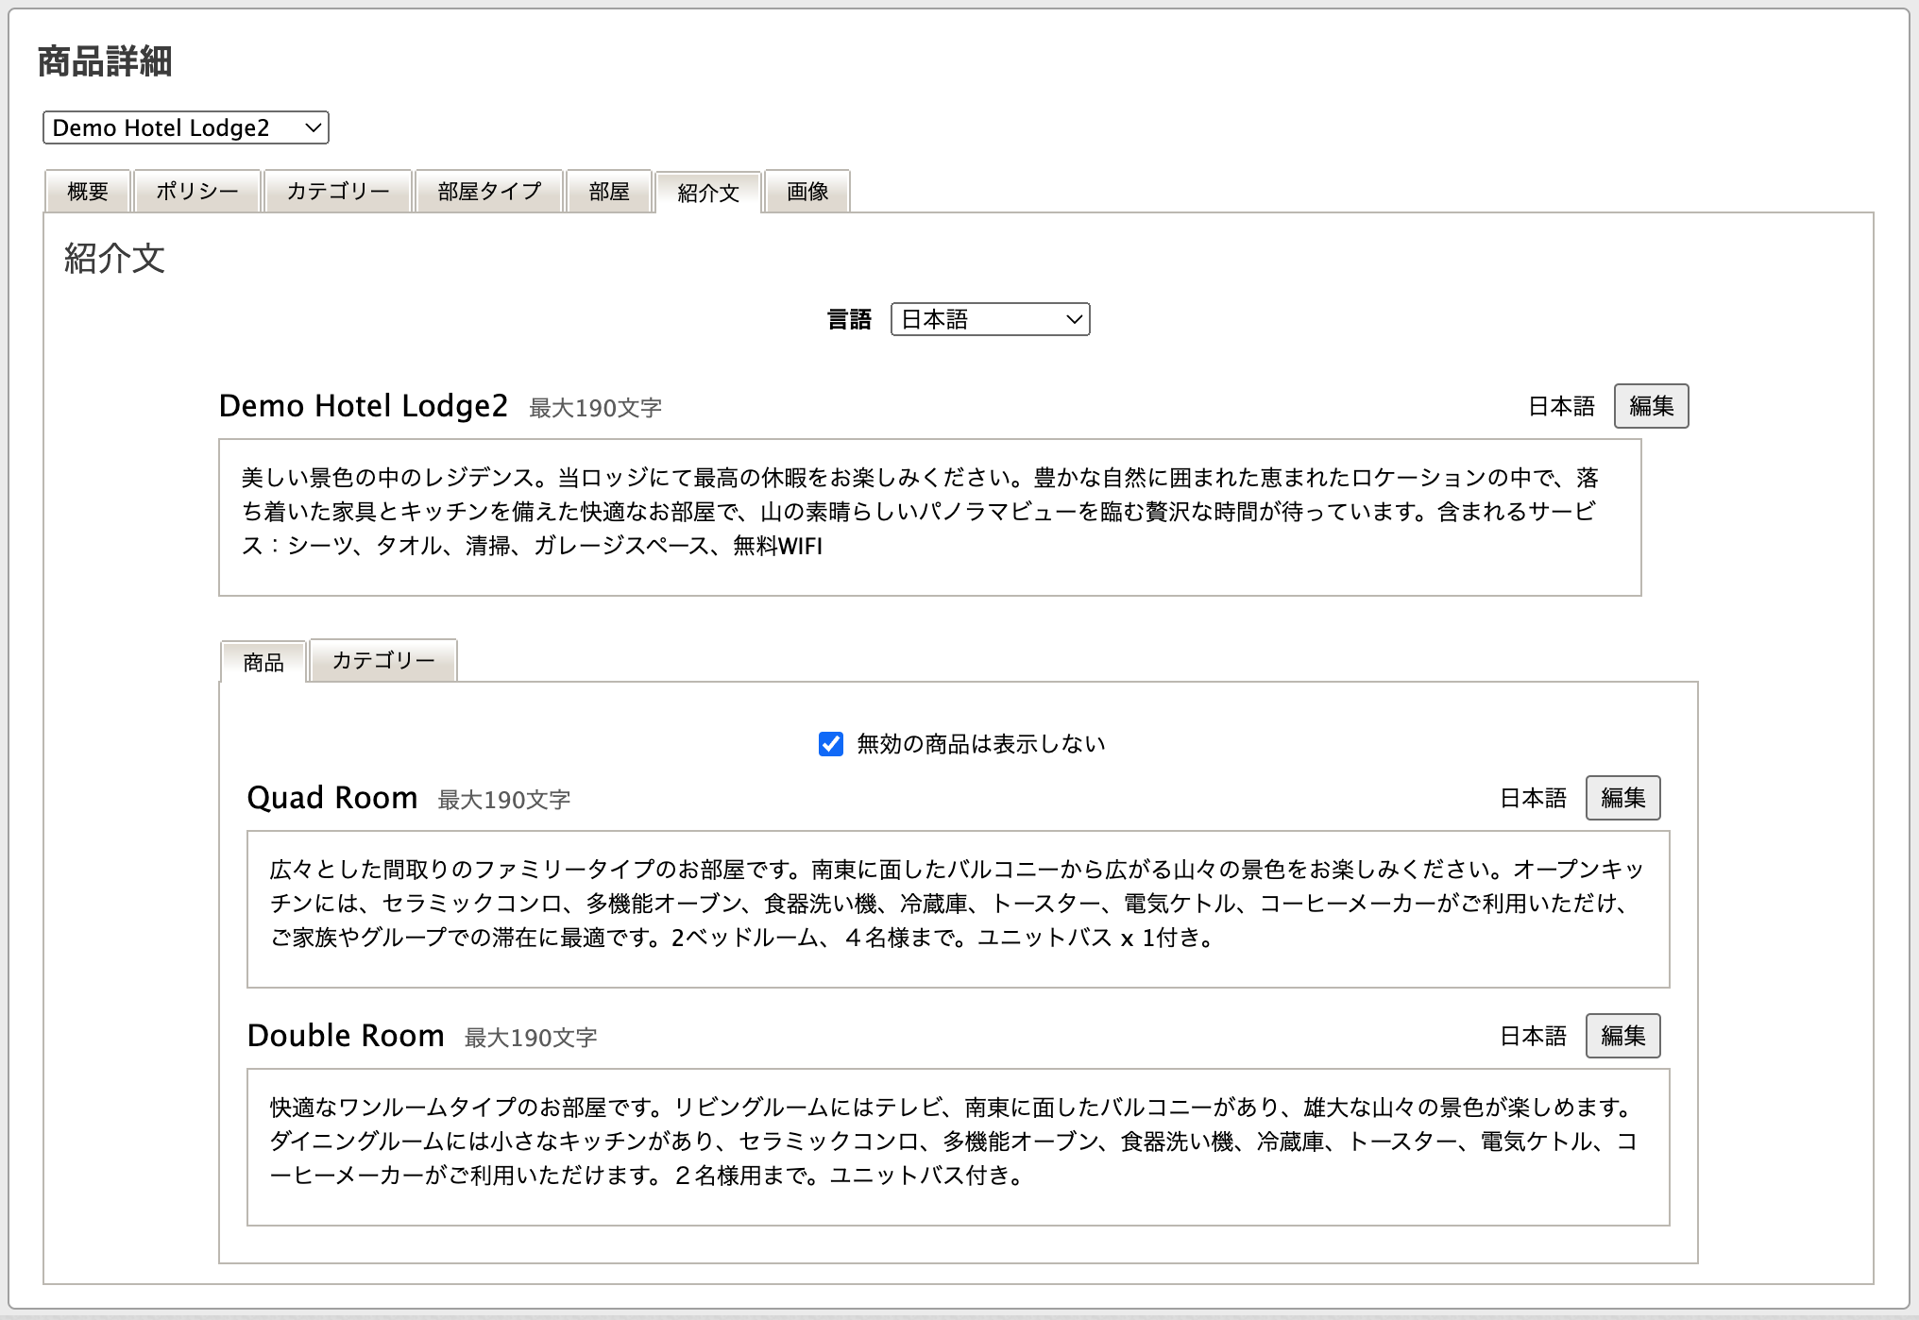This screenshot has height=1320, width=1919.
Task: Open the top カテゴリー tab
Action: point(338,192)
